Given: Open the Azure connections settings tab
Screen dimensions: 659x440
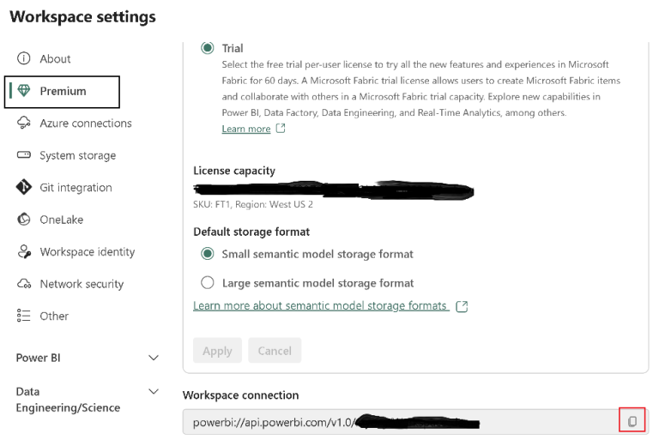Looking at the screenshot, I should 85,124.
